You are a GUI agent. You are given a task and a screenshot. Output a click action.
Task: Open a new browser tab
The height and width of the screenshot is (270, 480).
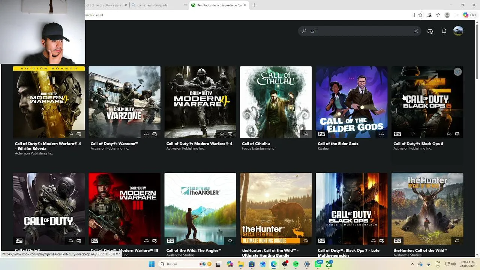254,5
